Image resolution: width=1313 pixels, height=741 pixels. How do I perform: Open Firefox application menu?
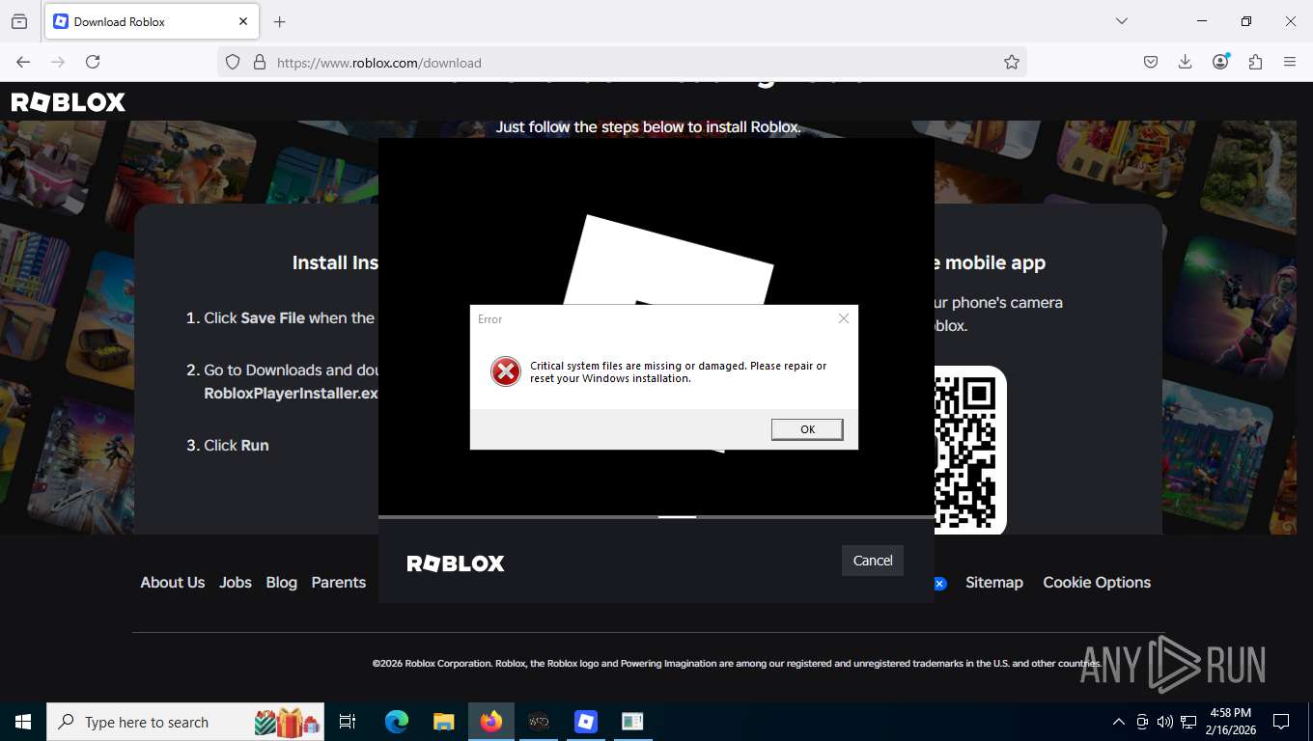coord(1290,62)
